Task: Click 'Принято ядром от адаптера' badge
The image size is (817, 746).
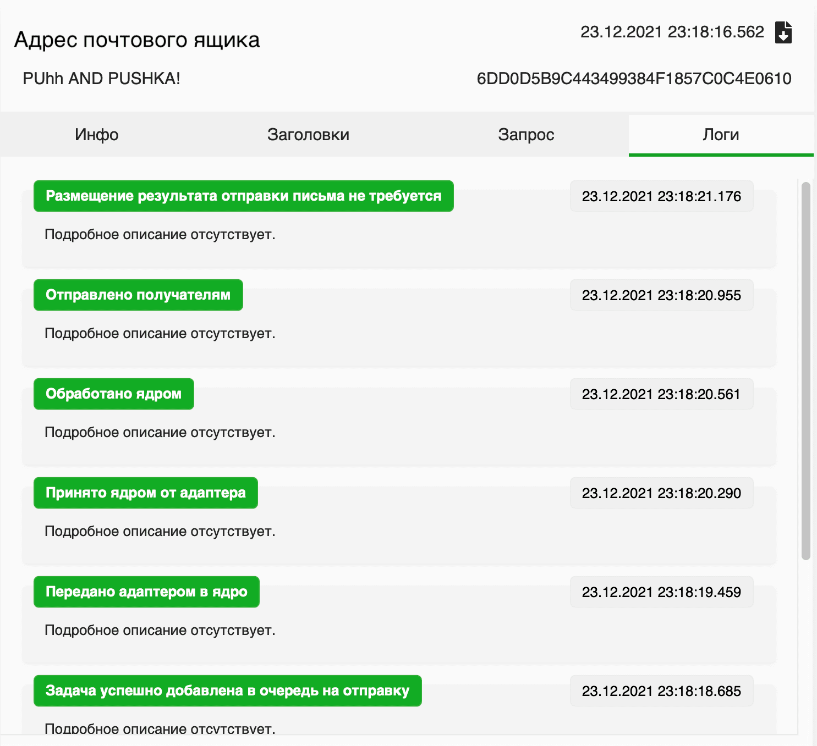Action: [x=145, y=493]
